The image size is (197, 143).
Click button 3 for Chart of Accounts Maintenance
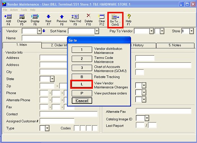[x=82, y=68]
